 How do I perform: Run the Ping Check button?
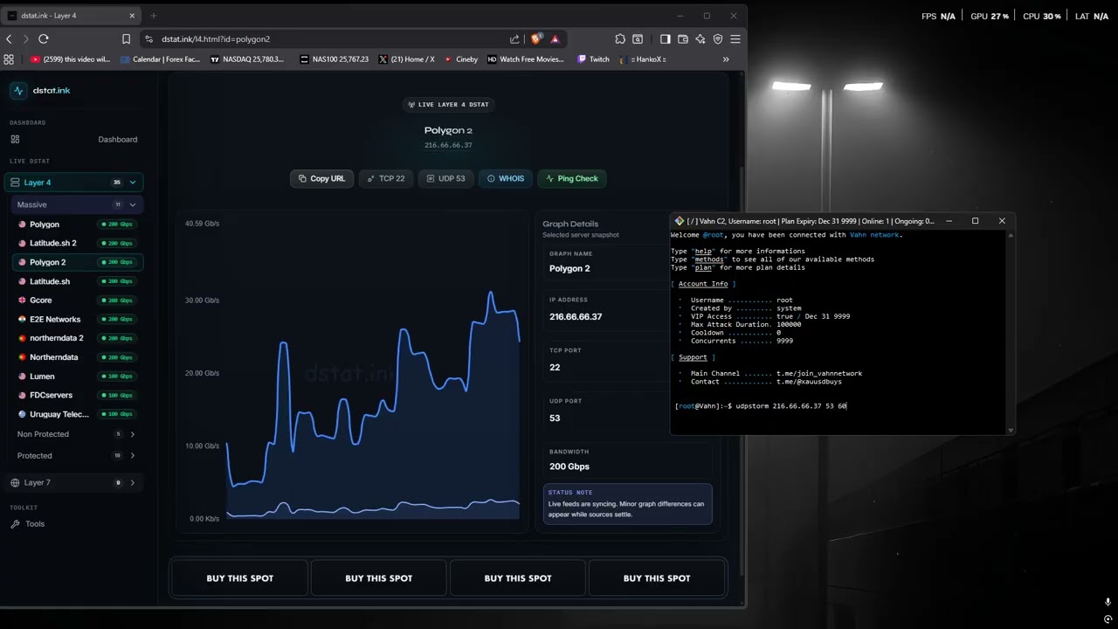tap(571, 178)
